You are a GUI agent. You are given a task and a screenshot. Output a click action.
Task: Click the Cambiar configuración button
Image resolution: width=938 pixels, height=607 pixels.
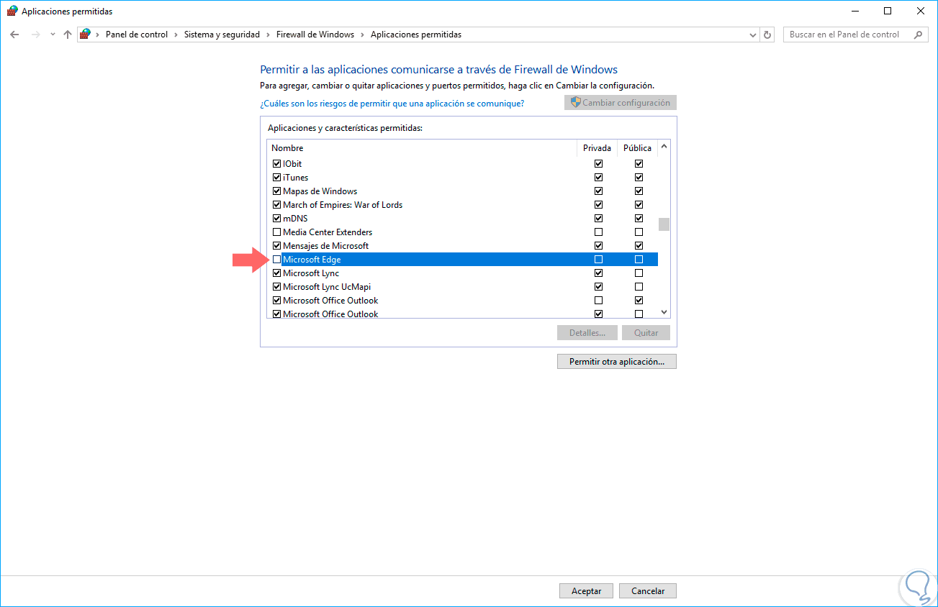tap(621, 103)
